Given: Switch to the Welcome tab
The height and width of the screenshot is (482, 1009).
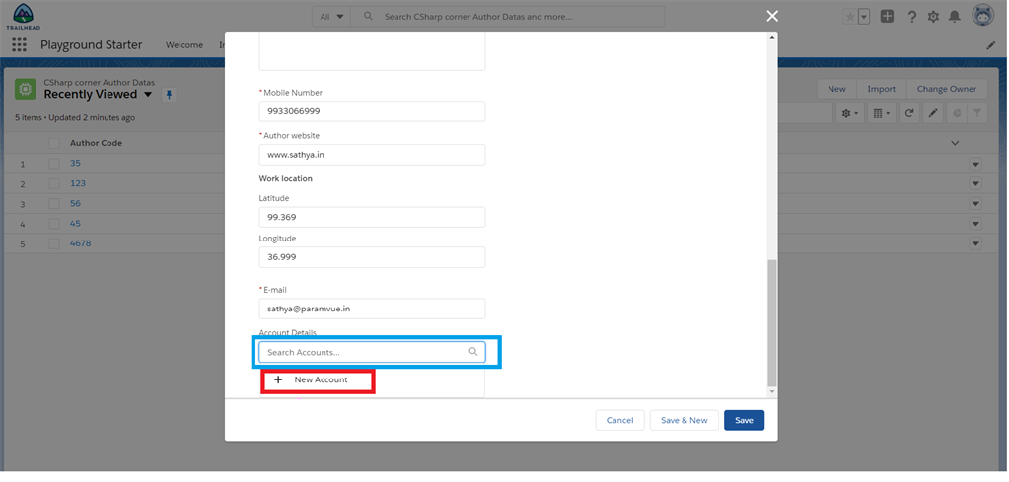Looking at the screenshot, I should click(184, 45).
